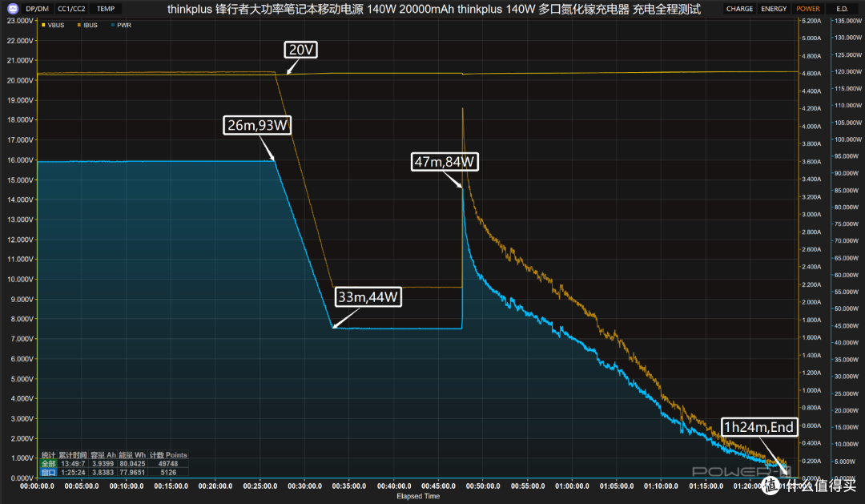Click the 3.600A current axis label
The image size is (865, 504).
pos(811,162)
